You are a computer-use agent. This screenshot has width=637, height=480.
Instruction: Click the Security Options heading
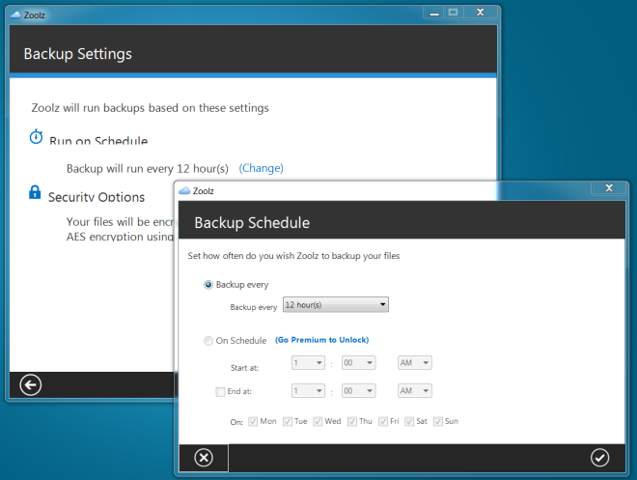point(97,197)
